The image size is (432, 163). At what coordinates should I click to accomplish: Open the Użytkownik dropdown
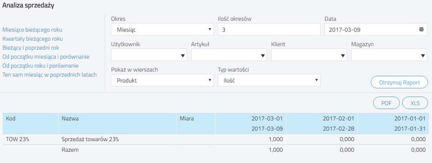click(x=149, y=55)
